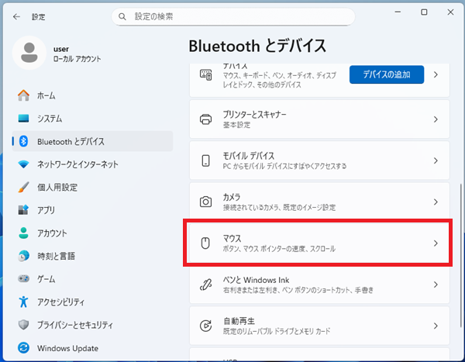Click the devices icon in top row
Image resolution: width=465 pixels, height=362 pixels.
pyautogui.click(x=205, y=74)
